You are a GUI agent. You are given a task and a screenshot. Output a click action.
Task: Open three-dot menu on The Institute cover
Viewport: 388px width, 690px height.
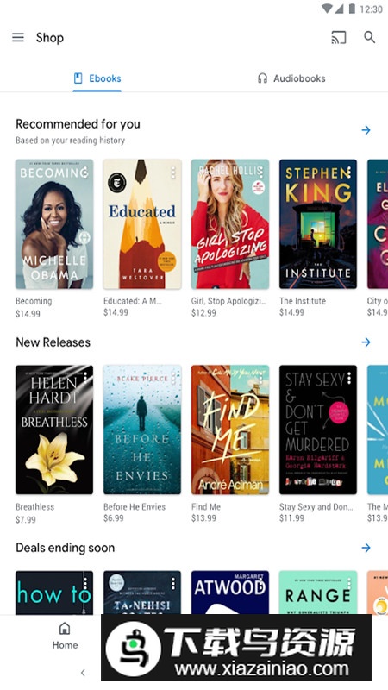click(x=349, y=172)
